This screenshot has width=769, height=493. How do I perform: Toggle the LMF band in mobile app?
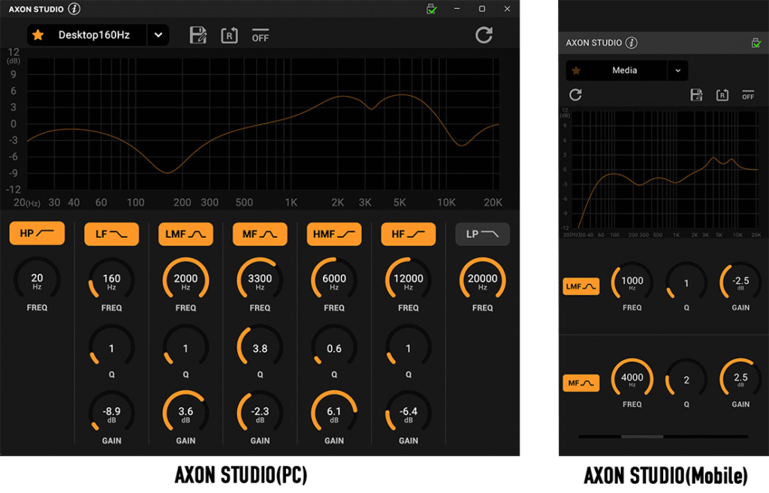[581, 286]
